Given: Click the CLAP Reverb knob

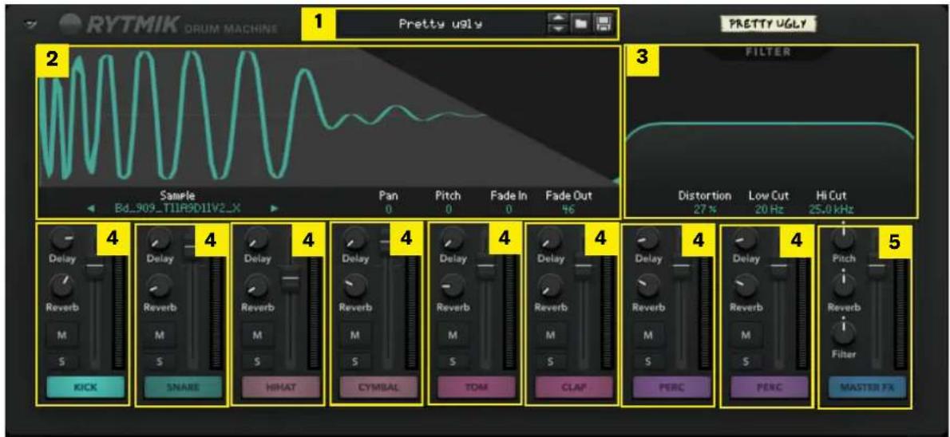Looking at the screenshot, I should click(550, 285).
